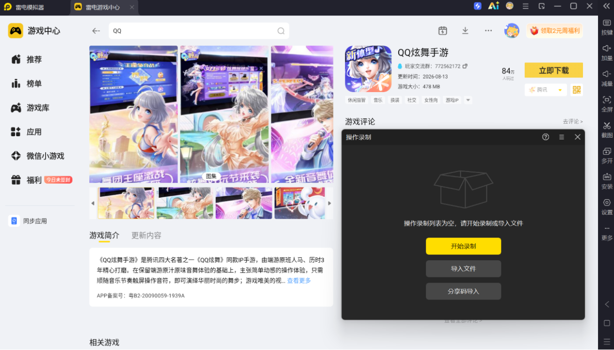Click the Android home square in right sidebar
Screen dimensions: 614x350
click(x=607, y=323)
